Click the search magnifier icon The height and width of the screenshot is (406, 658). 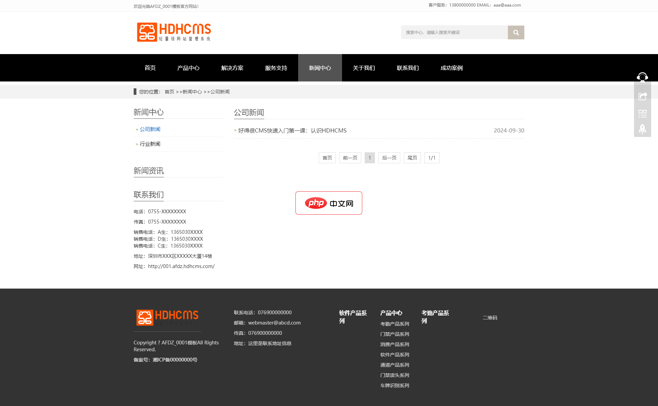tap(516, 32)
